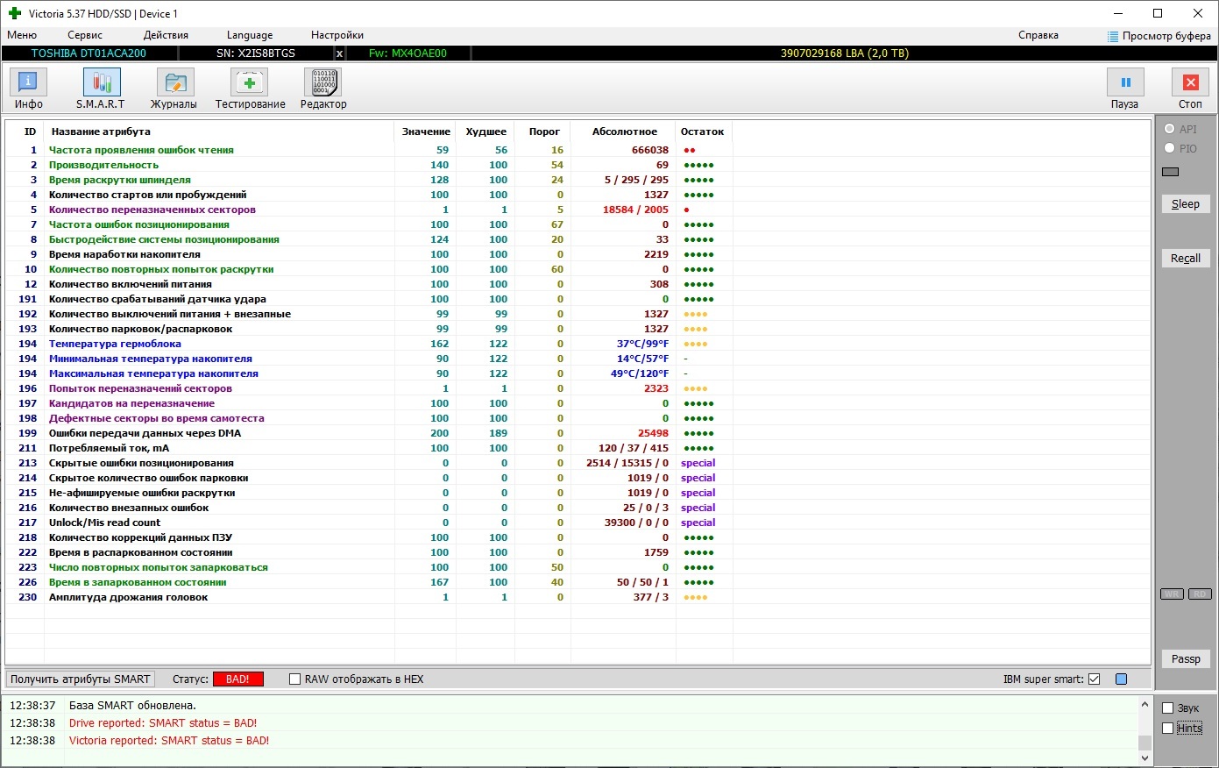Viewport: 1219px width, 768px height.
Task: Click log scrollbar up arrow
Action: 1145,704
